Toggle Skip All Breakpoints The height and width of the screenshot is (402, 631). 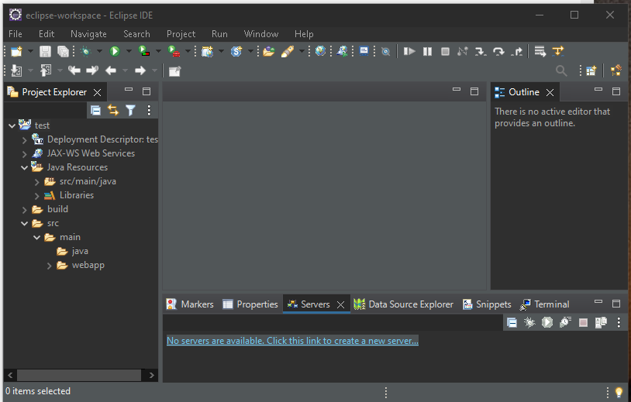385,51
